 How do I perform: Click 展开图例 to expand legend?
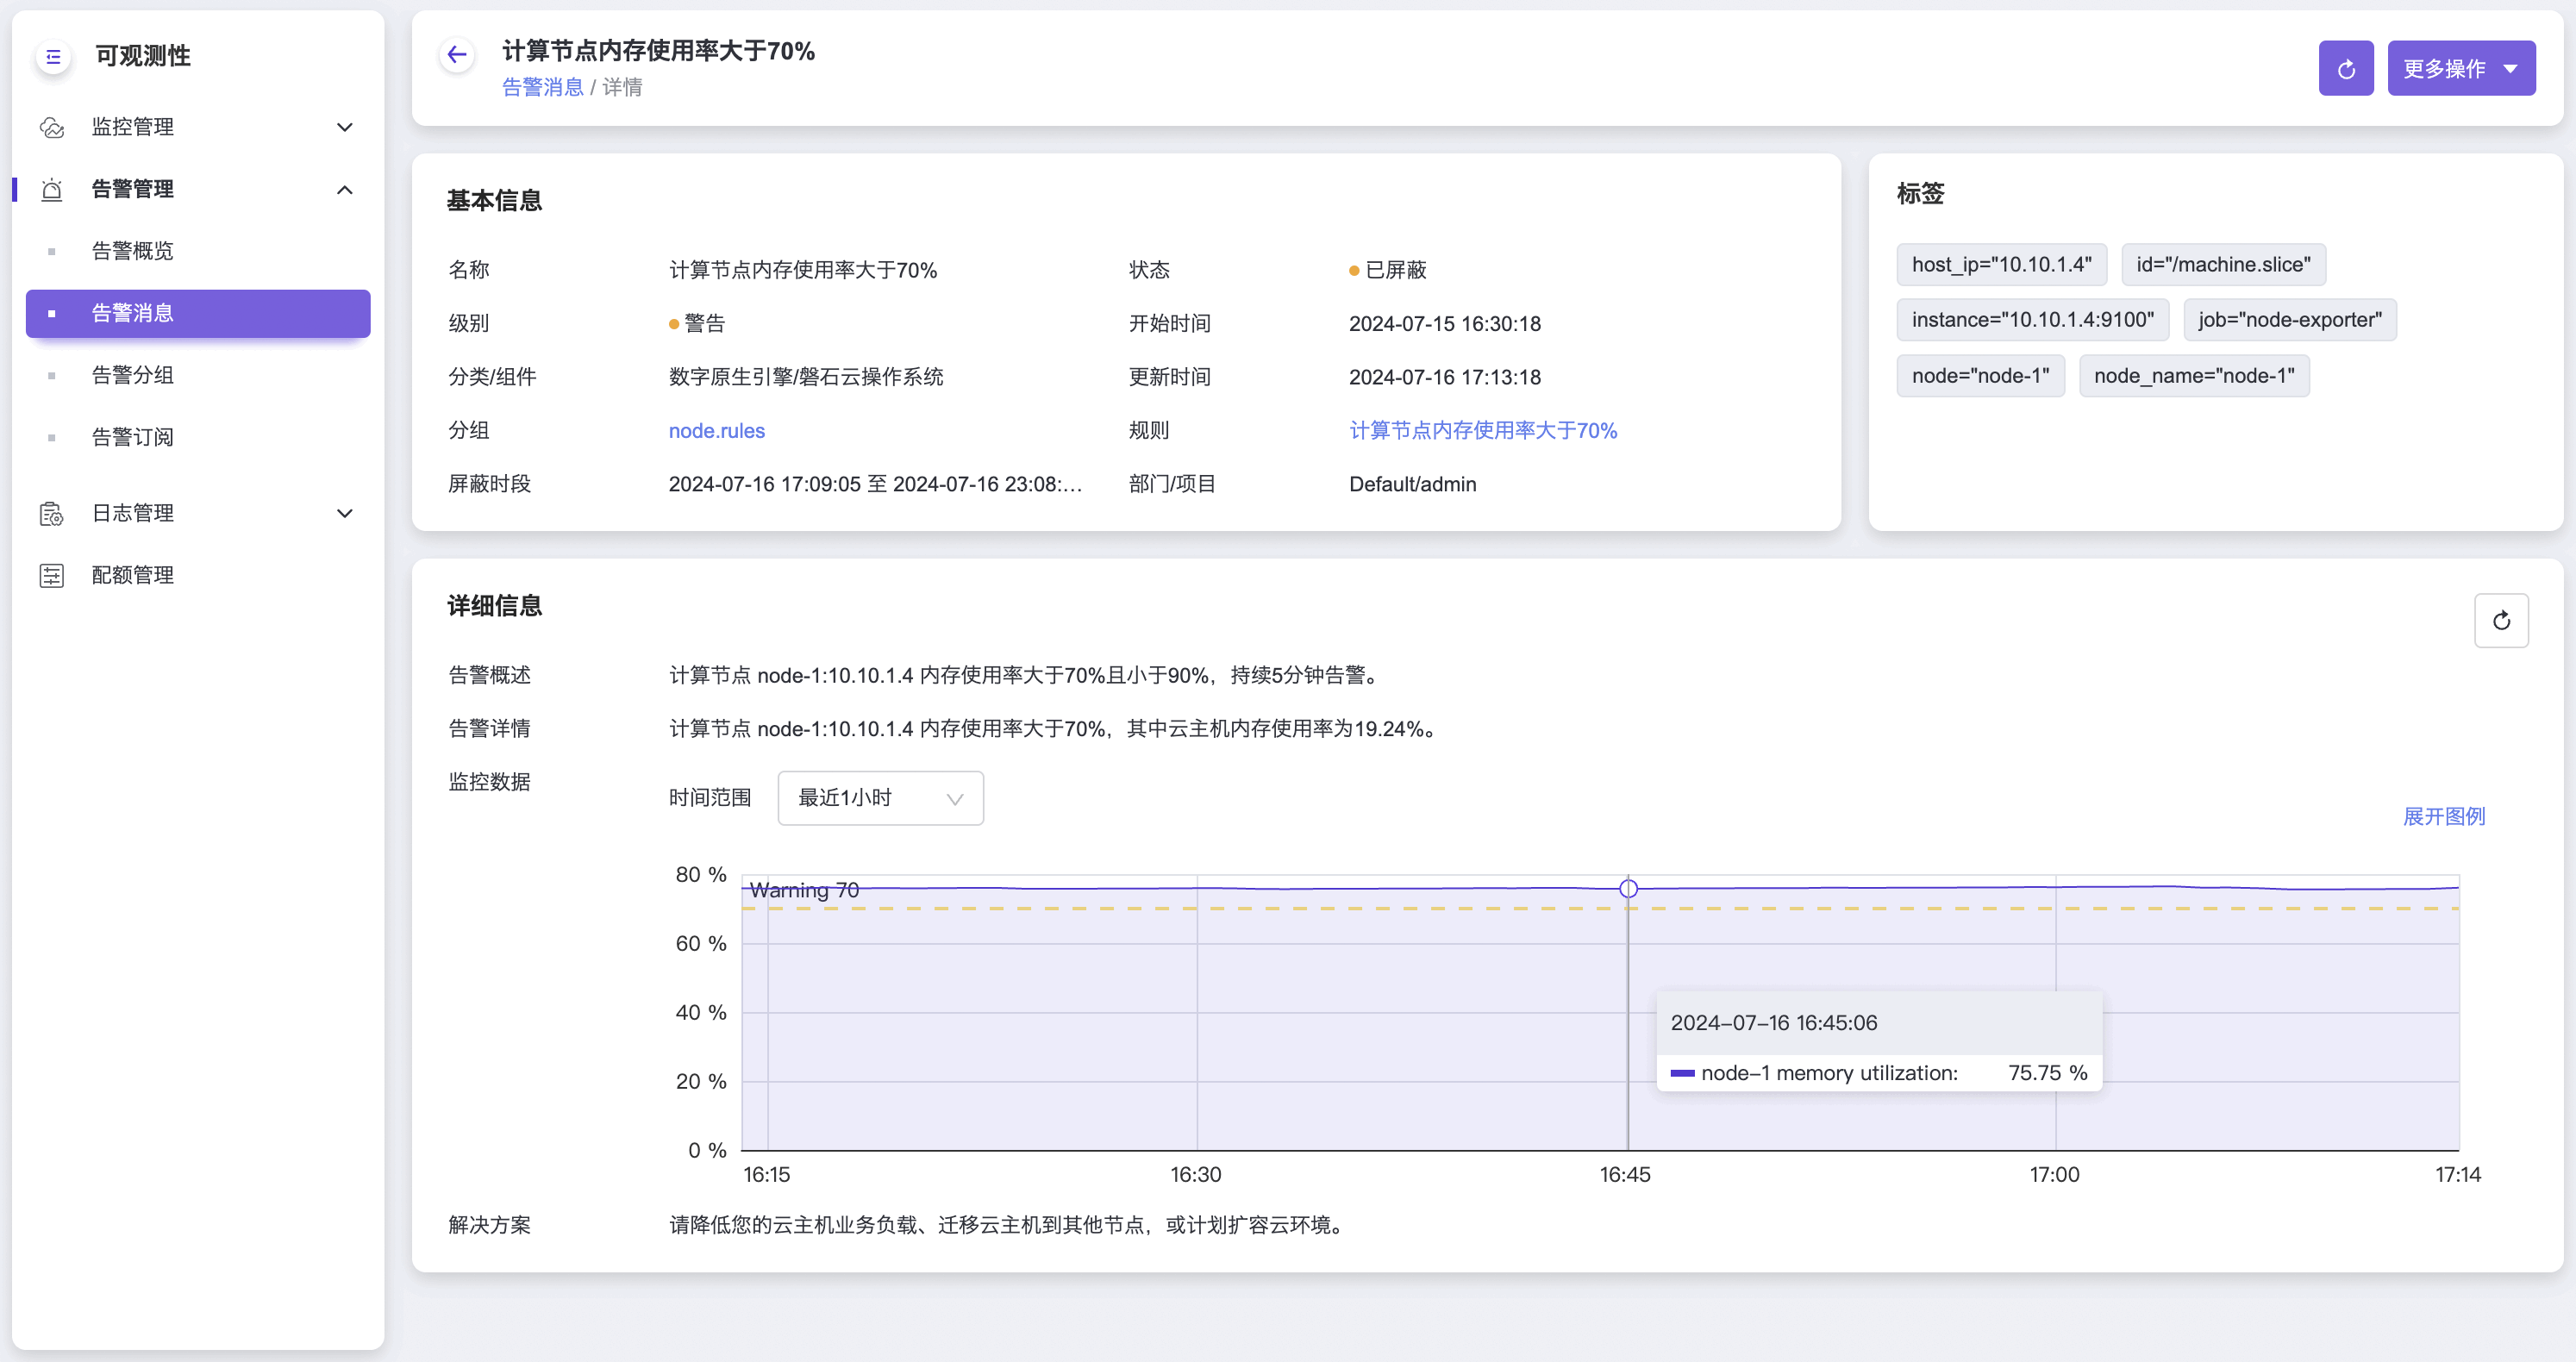(2443, 817)
